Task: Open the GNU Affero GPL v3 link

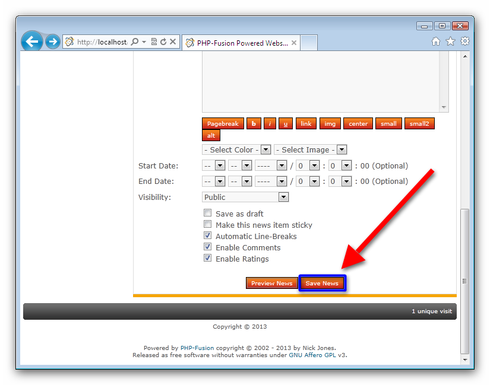Action: click(x=317, y=355)
